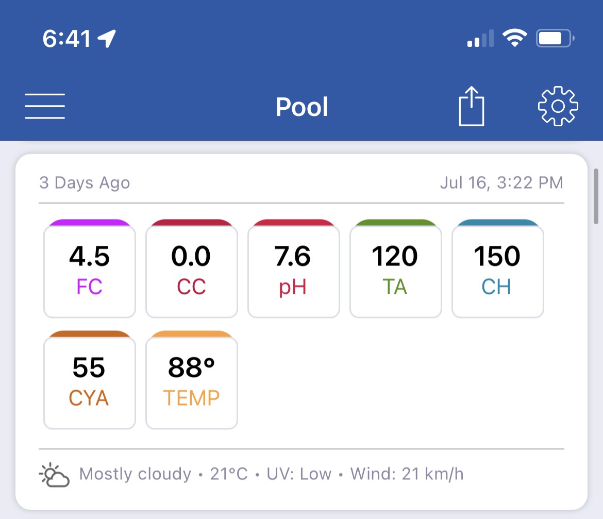Tap the Jul 16, 3:22 PM timestamp
The image size is (603, 519).
501,182
